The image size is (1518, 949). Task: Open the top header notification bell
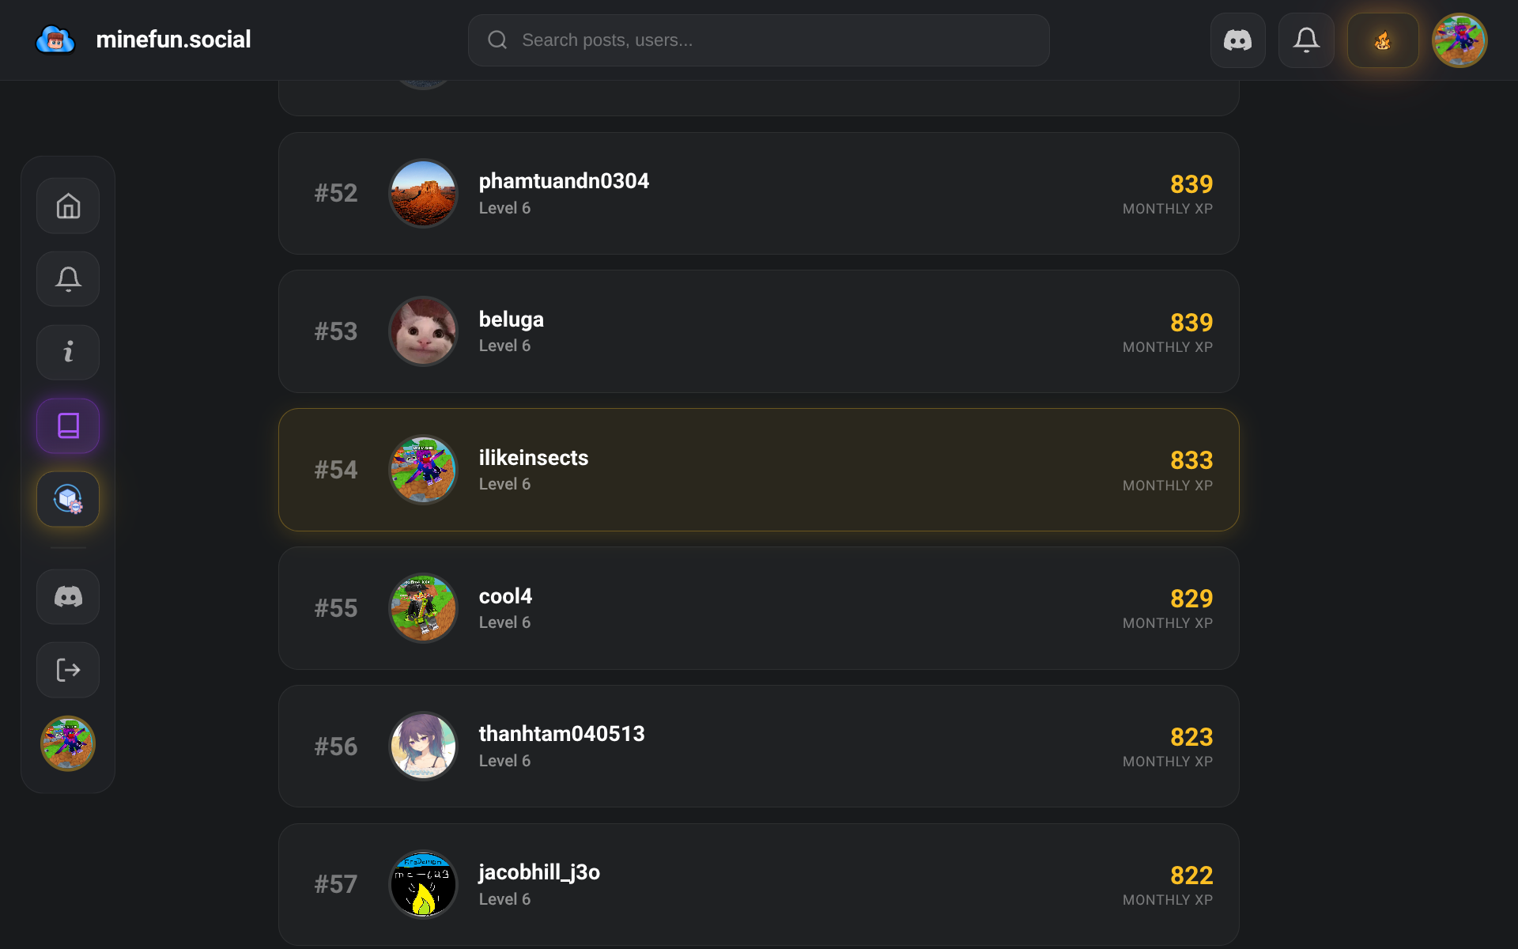point(1306,40)
